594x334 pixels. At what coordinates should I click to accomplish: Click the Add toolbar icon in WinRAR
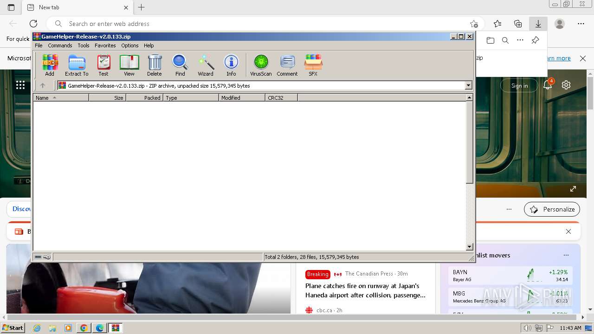coord(50,65)
